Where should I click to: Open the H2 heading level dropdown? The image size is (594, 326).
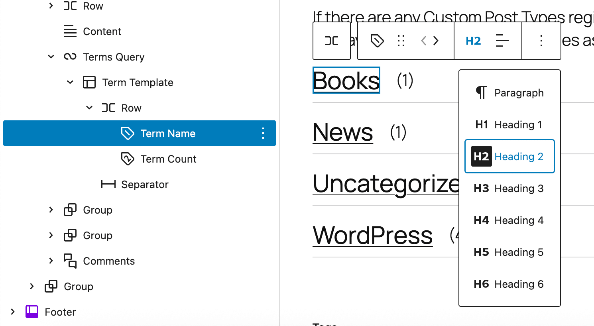coord(473,40)
